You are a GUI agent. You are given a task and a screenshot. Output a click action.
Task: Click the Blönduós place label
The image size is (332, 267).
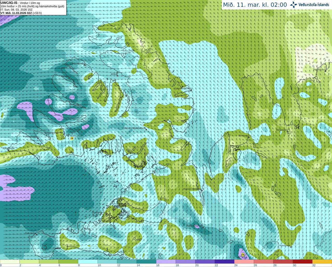pos(243,136)
